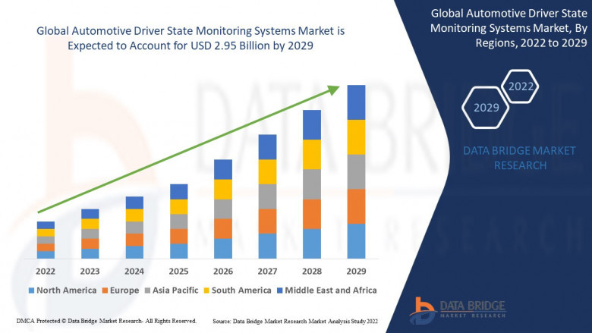Click the 2022 hexagon badge
Viewport: 592px width, 333px height.
[521, 86]
